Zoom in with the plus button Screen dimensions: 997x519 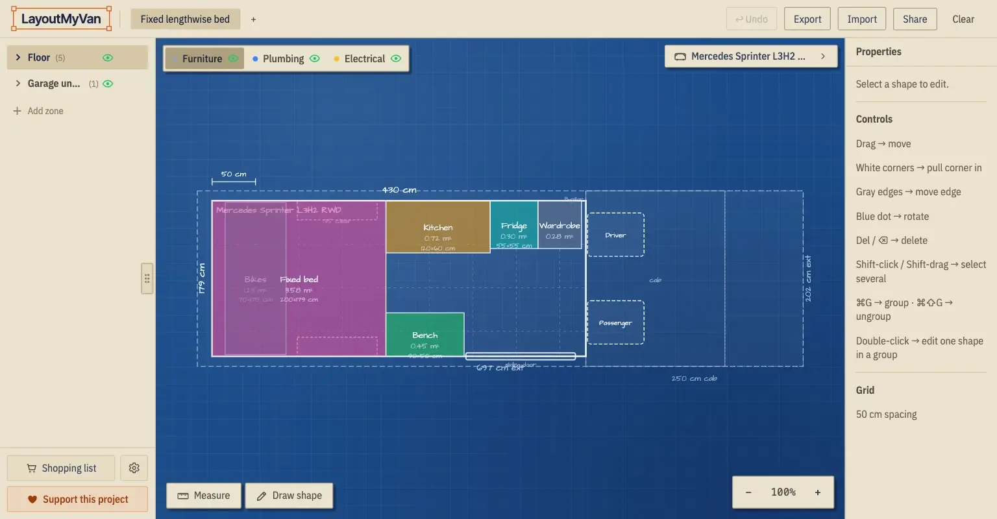click(818, 492)
